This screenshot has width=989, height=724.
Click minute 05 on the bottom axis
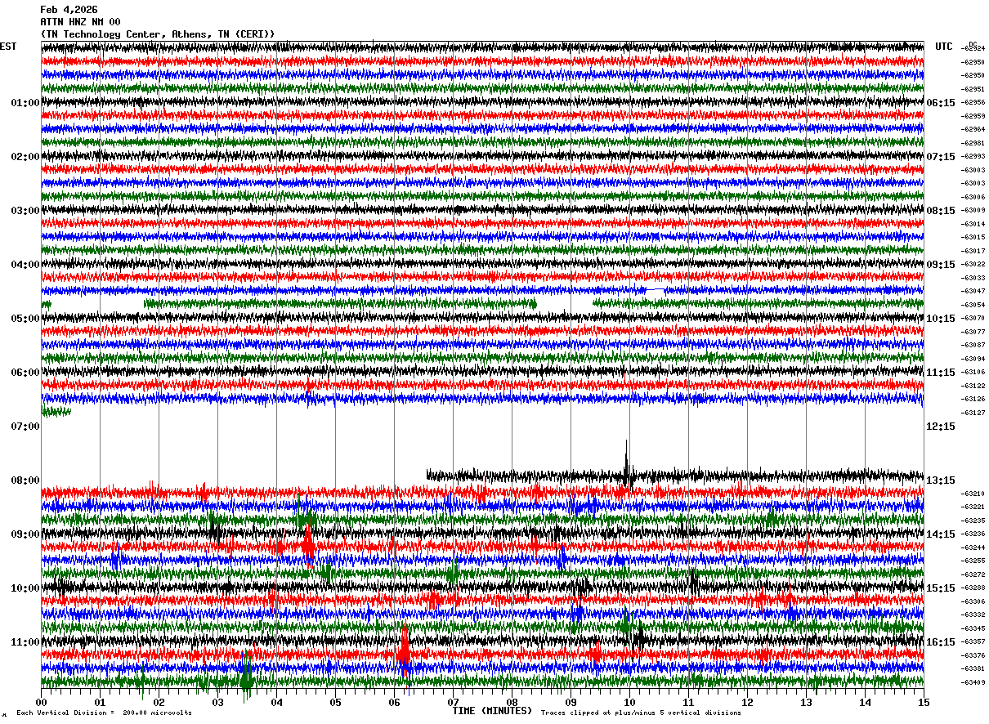(x=335, y=702)
